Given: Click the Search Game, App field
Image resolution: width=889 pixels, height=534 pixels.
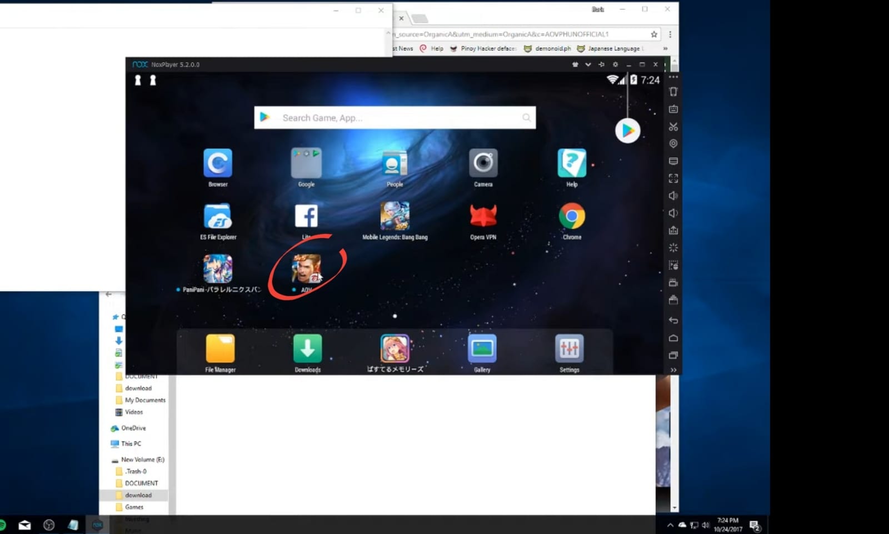Looking at the screenshot, I should pos(394,118).
